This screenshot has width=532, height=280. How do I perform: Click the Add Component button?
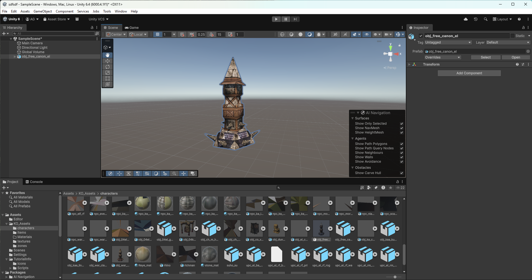[469, 73]
